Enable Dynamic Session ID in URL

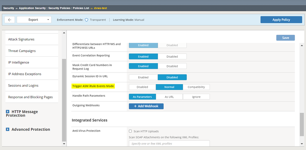pyautogui.click(x=143, y=77)
